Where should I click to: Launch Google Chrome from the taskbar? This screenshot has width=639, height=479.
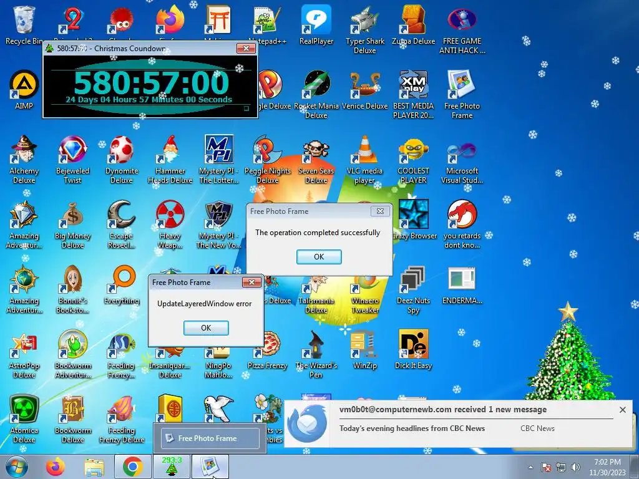click(133, 467)
